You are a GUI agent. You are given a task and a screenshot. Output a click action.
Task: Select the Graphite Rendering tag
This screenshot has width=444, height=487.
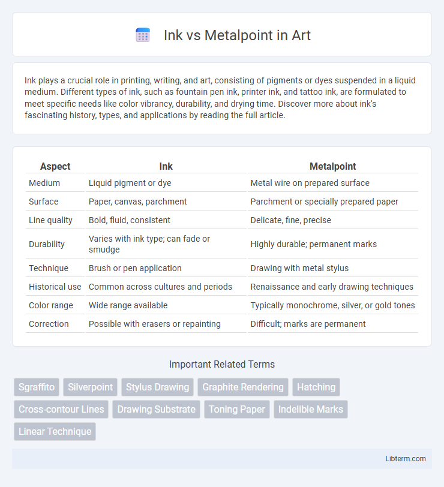pos(243,387)
